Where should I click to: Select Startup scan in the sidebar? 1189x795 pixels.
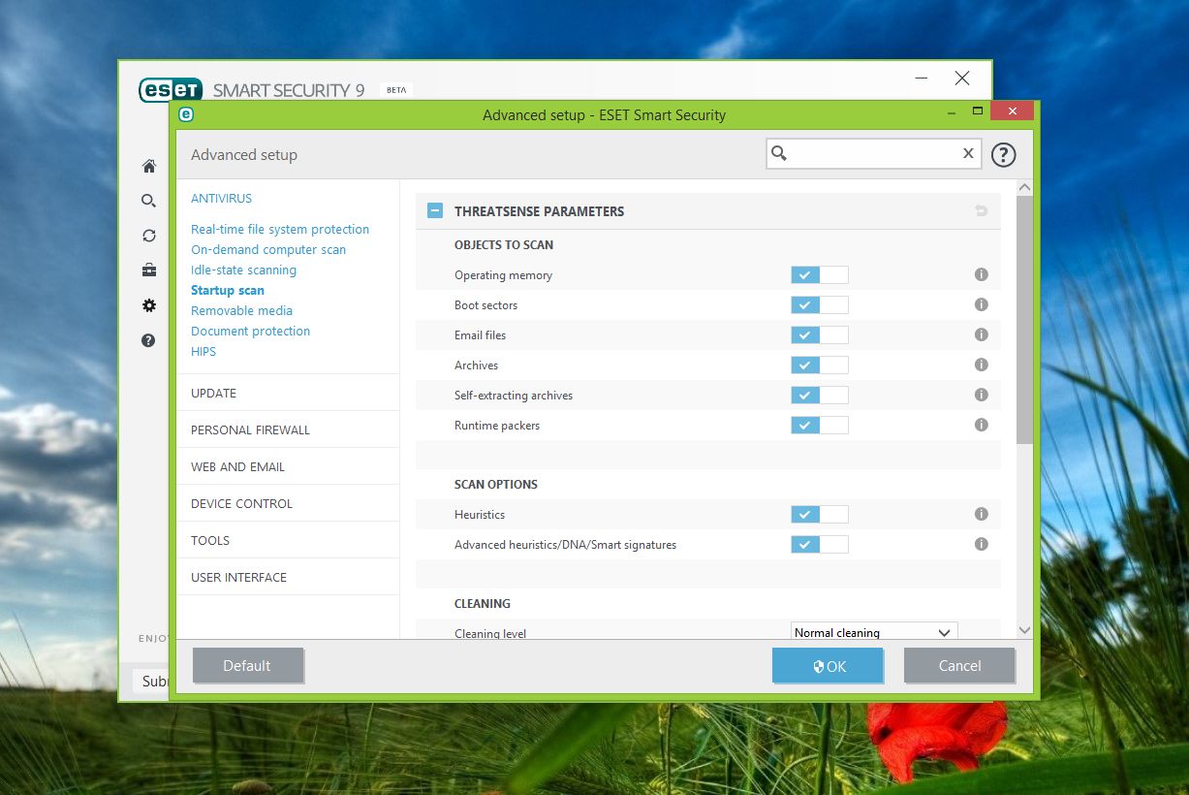pyautogui.click(x=228, y=290)
